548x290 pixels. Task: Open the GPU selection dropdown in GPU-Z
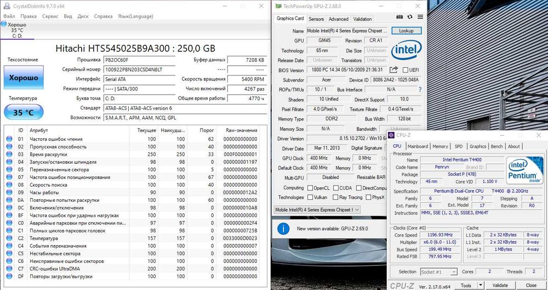[x=317, y=210]
